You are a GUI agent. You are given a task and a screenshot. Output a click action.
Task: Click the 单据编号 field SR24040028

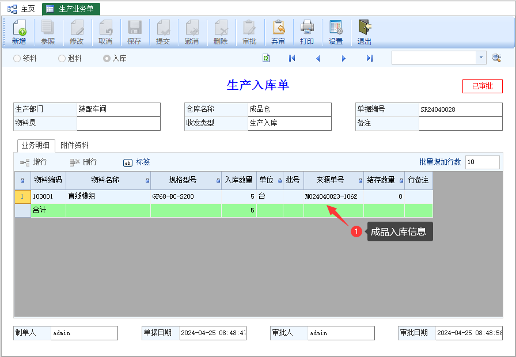click(461, 109)
